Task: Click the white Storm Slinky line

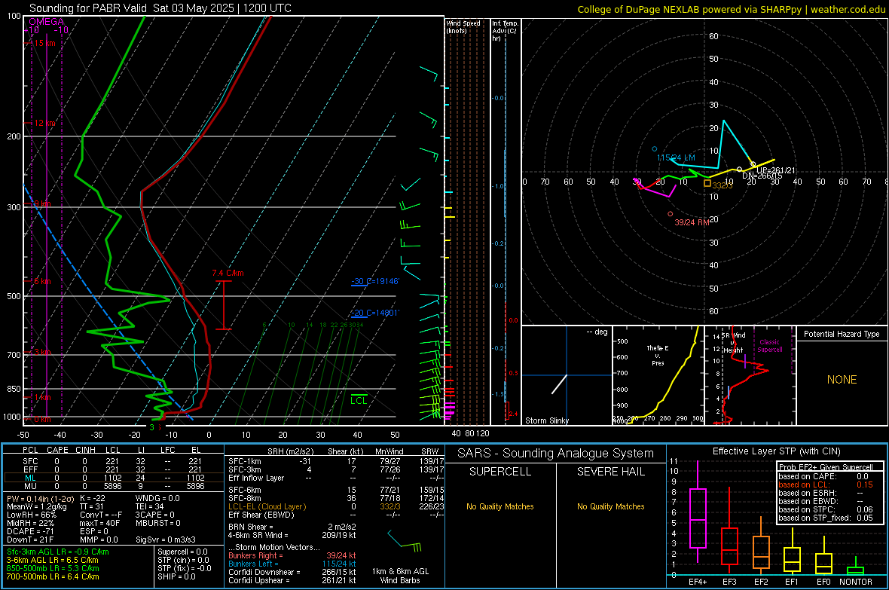Action: coord(559,384)
